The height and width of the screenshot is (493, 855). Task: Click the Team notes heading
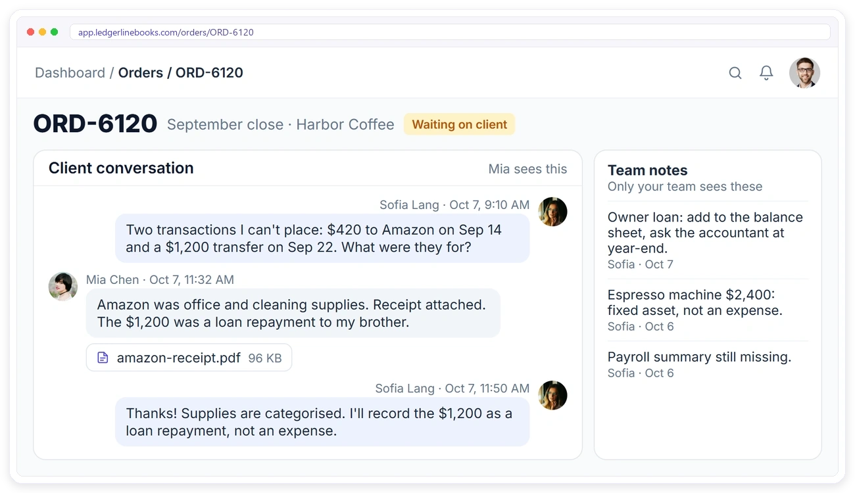coord(647,170)
